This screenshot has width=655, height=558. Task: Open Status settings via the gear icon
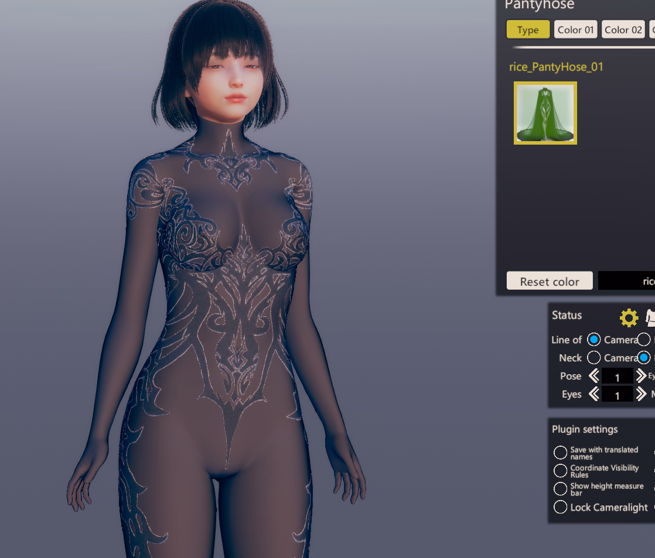point(629,318)
